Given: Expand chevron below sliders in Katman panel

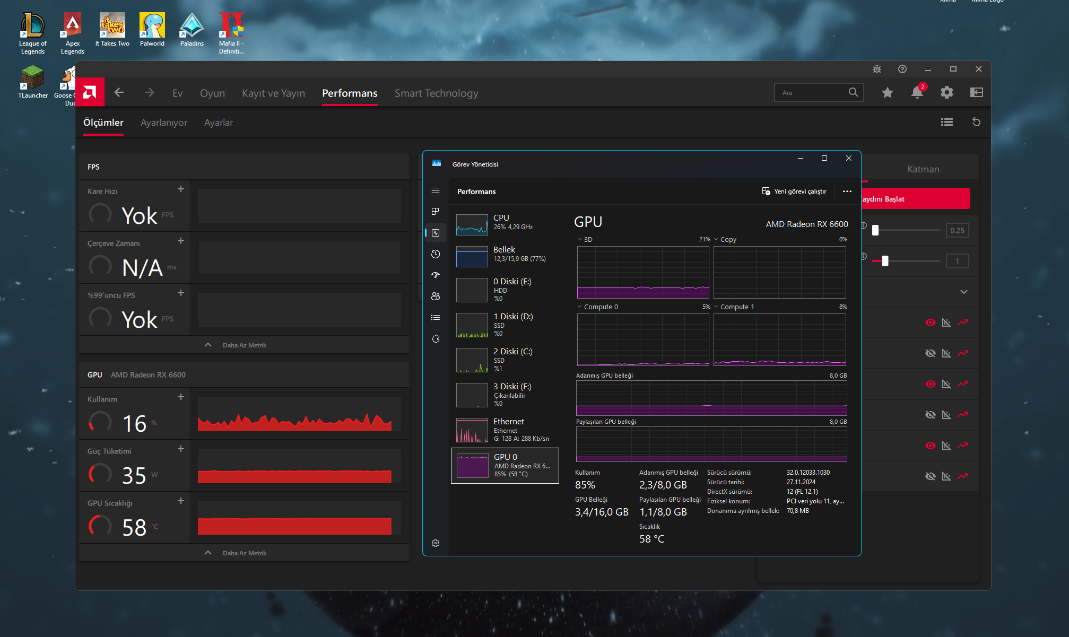Looking at the screenshot, I should (x=964, y=292).
